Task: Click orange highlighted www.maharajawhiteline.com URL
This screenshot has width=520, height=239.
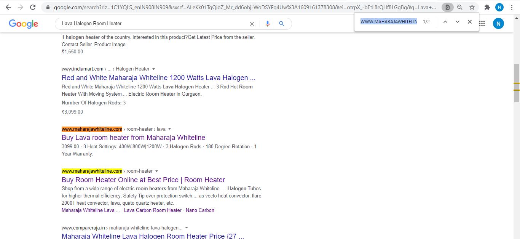Action: tap(92, 129)
